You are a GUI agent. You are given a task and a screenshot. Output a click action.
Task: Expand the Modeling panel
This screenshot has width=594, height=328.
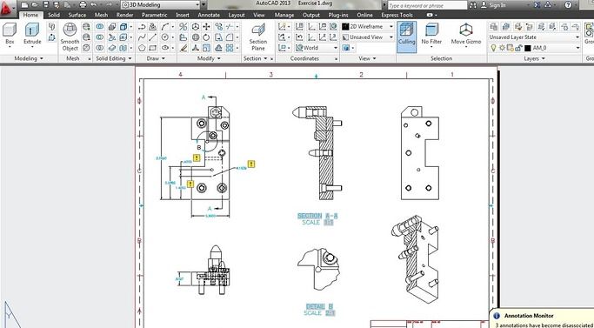[29, 58]
